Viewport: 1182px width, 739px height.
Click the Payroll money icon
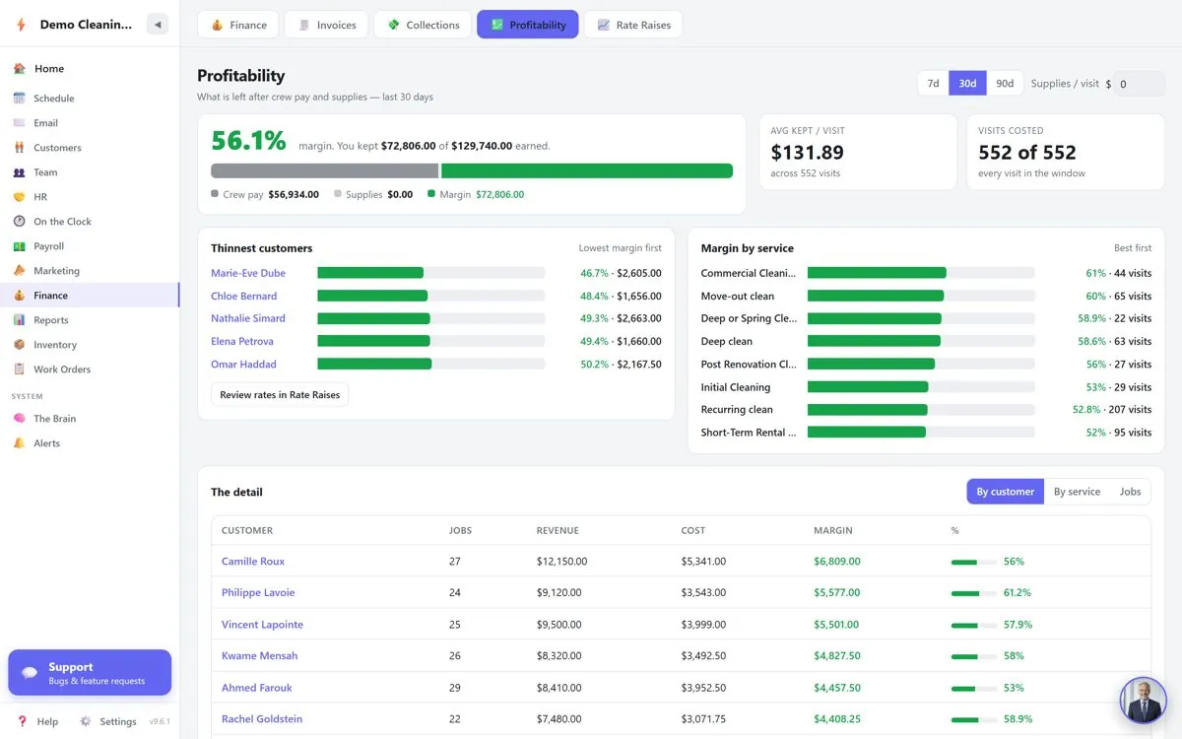(x=20, y=246)
